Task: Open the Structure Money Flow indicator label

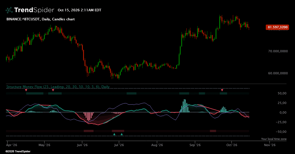Action: pyautogui.click(x=58, y=87)
